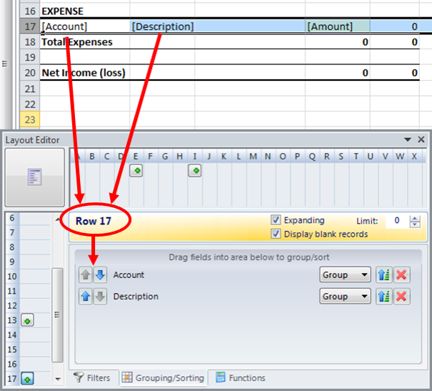This screenshot has width=432, height=391.
Task: Click the green plus marker under column E
Action: click(136, 171)
